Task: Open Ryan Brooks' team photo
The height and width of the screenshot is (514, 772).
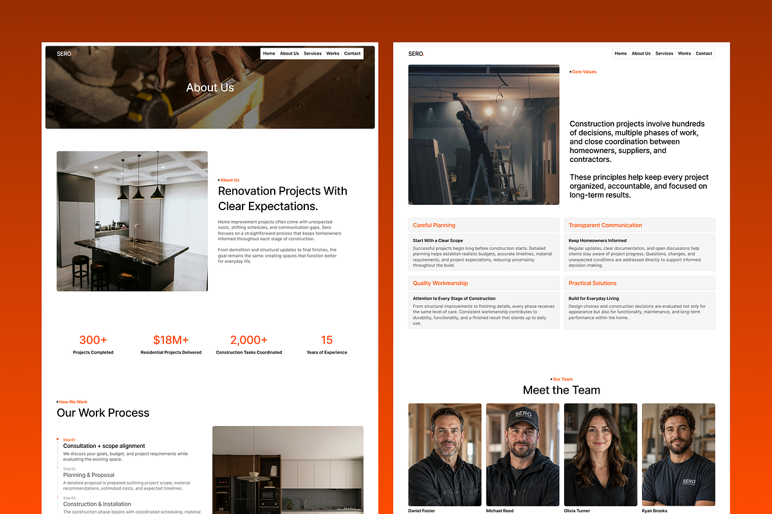Action: click(678, 455)
